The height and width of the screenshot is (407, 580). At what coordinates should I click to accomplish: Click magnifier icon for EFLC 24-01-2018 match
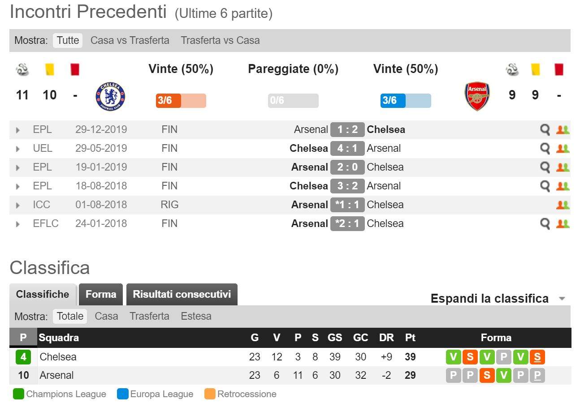545,224
